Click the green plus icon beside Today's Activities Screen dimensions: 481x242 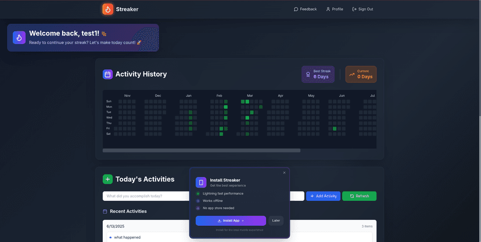tap(107, 179)
